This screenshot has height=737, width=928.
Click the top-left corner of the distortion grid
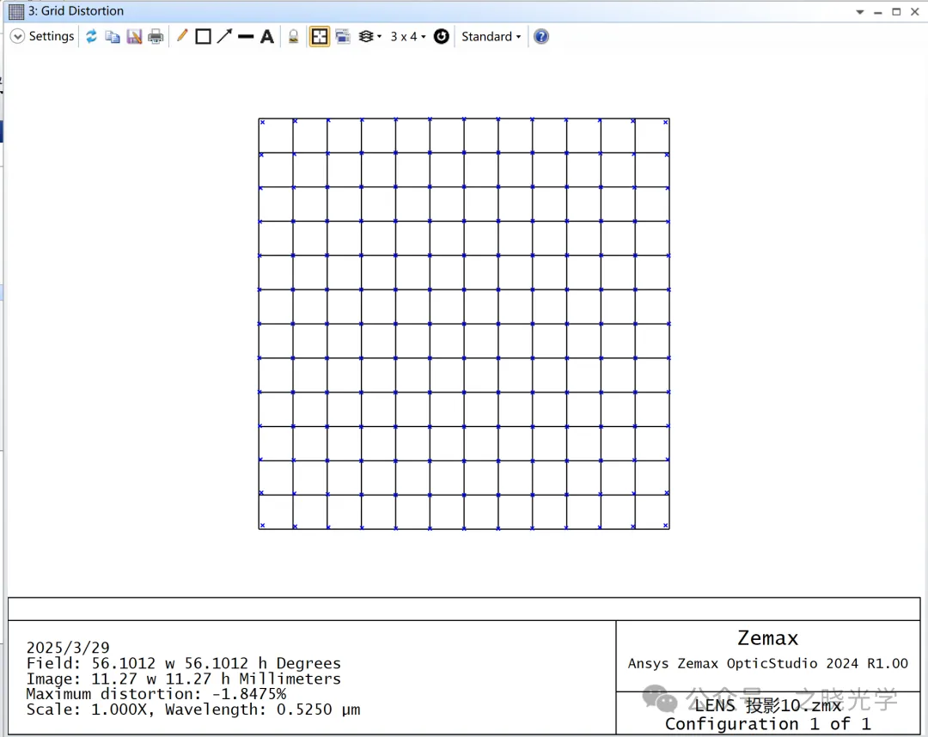(259, 119)
